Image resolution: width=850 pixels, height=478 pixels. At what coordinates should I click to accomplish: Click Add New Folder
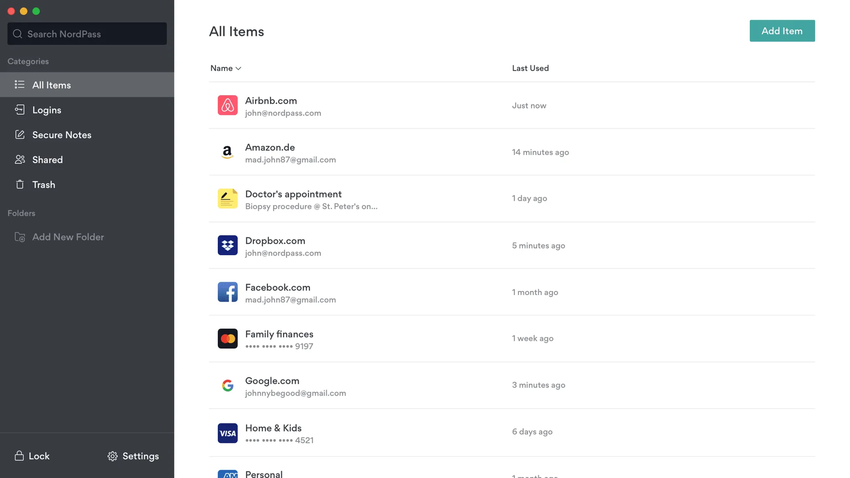[x=68, y=237]
